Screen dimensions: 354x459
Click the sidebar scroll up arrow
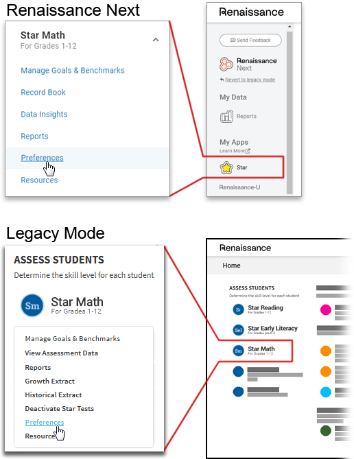[290, 27]
